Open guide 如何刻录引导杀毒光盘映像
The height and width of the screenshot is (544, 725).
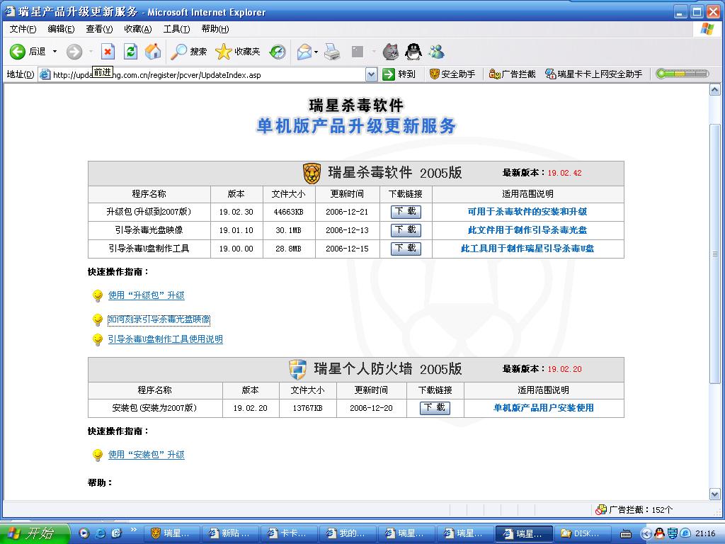click(x=159, y=319)
